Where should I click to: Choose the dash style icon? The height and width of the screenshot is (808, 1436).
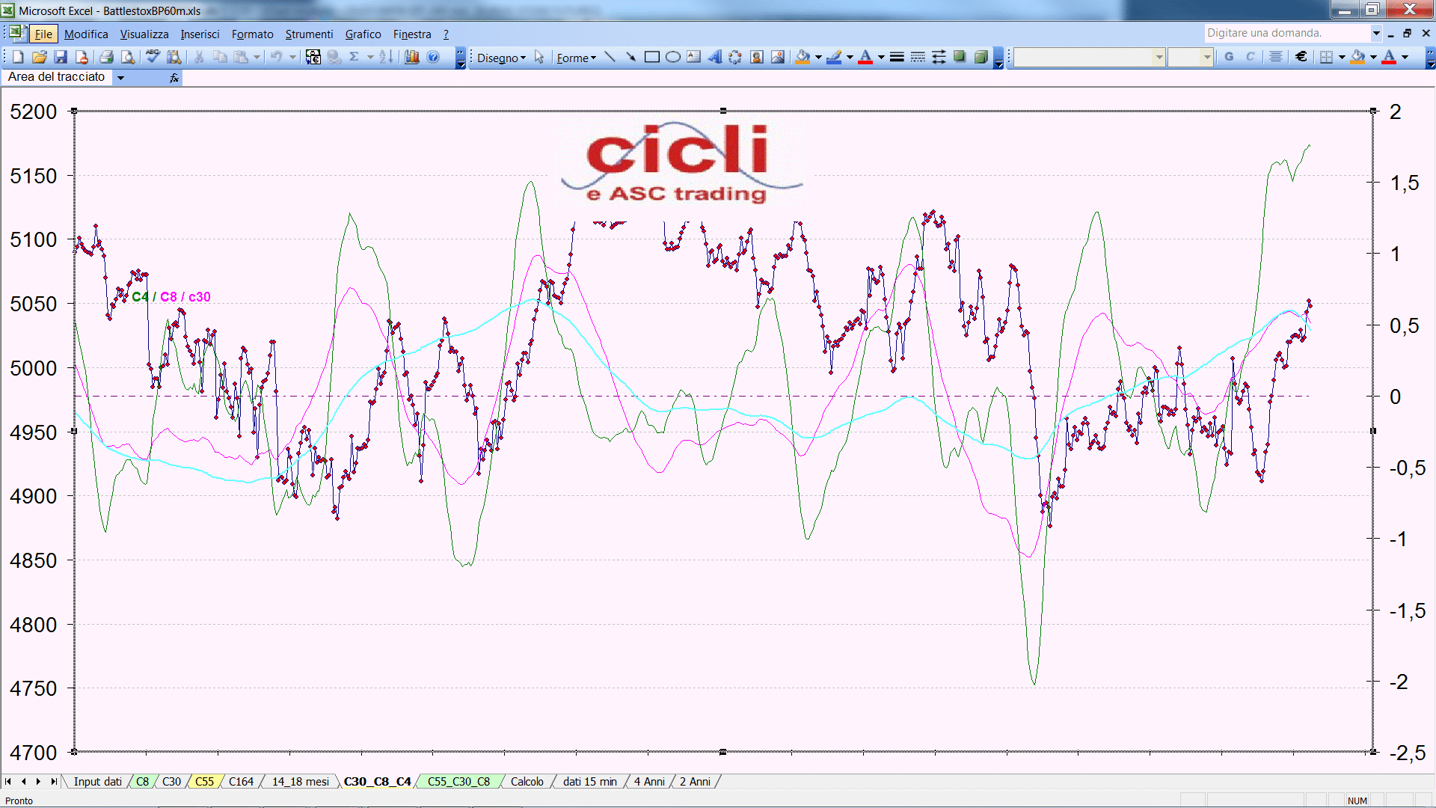(x=918, y=57)
